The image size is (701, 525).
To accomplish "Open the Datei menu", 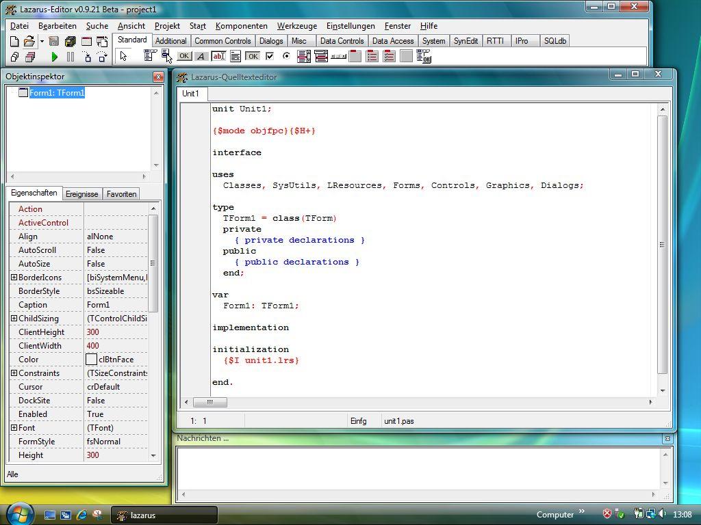I will click(x=19, y=26).
